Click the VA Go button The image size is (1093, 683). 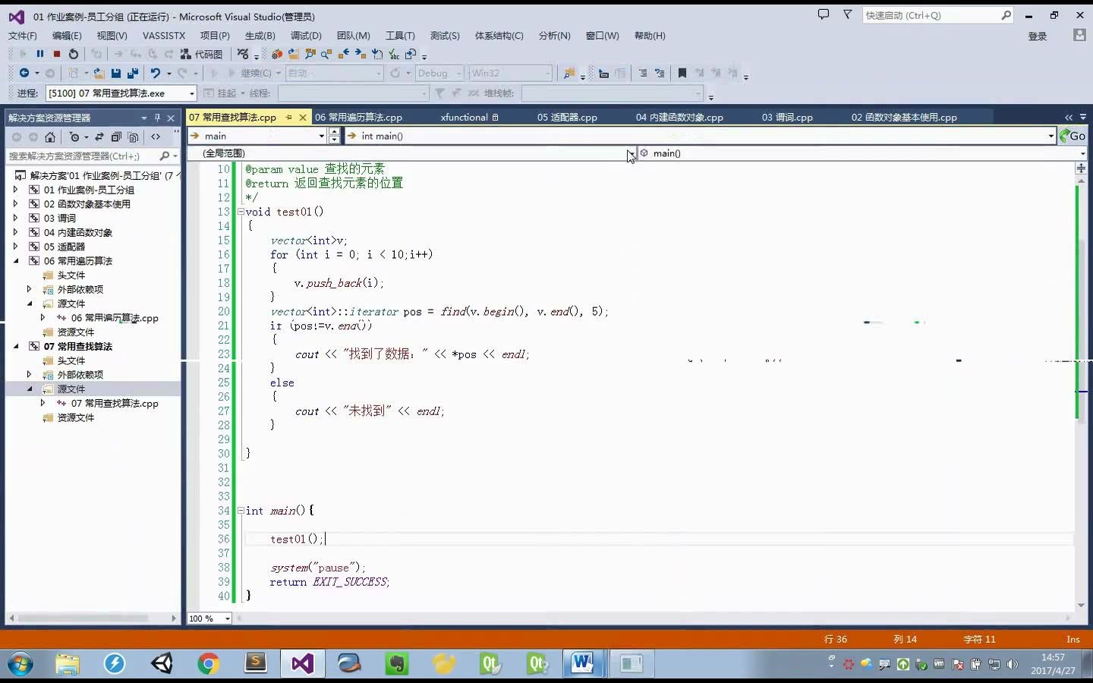tap(1073, 136)
